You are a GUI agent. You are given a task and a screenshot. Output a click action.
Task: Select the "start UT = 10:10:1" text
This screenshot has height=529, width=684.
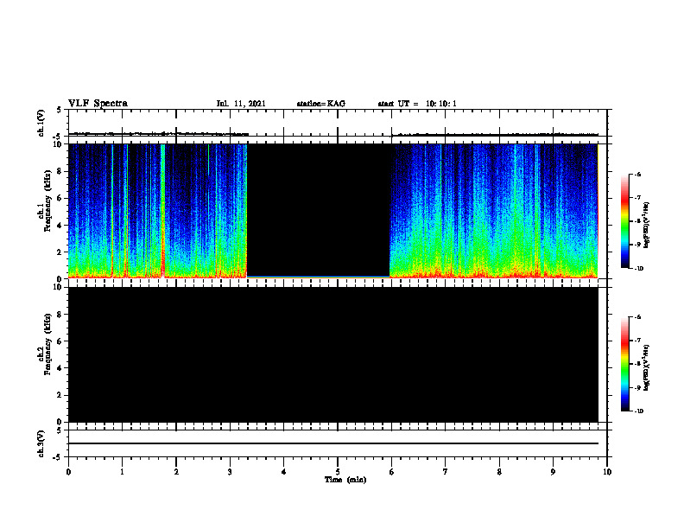point(417,104)
